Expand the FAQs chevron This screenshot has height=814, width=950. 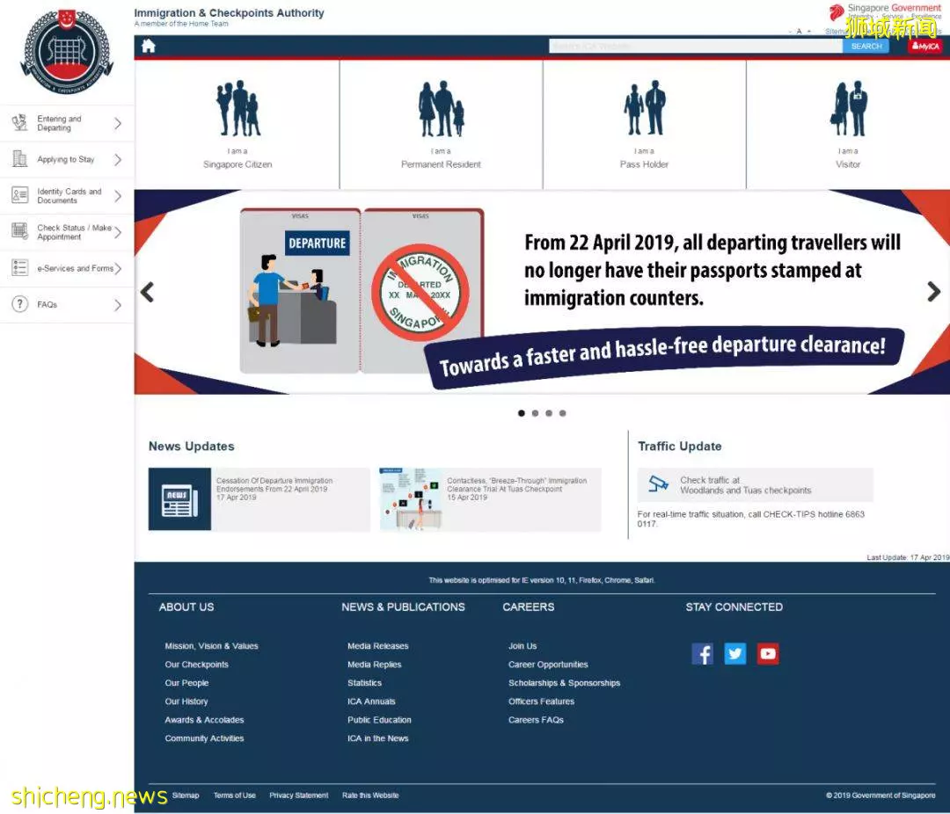118,305
